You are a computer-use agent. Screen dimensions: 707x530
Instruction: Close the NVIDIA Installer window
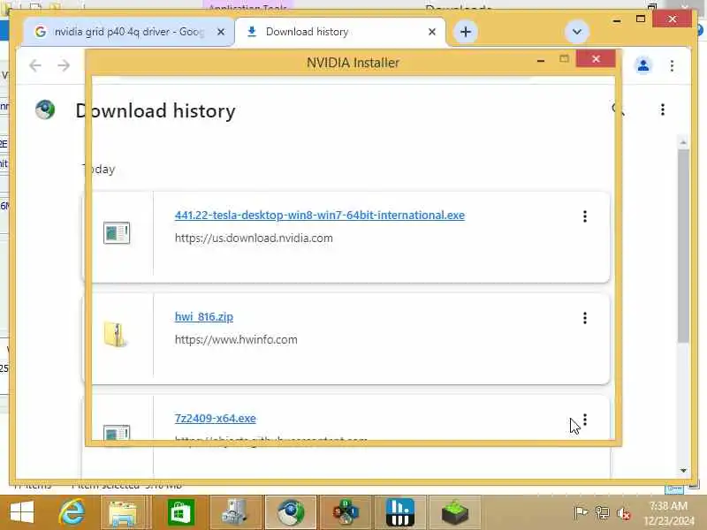click(x=596, y=59)
